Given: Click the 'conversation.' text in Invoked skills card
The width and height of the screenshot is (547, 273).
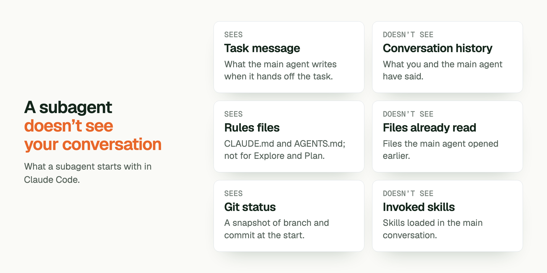Looking at the screenshot, I should [x=410, y=235].
